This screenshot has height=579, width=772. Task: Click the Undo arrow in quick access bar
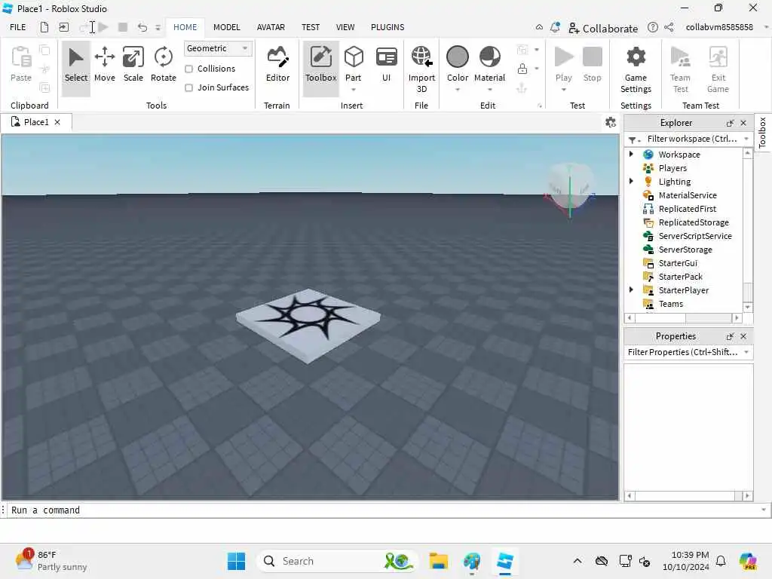click(142, 28)
